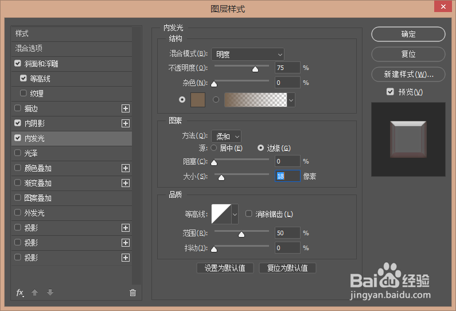Image resolution: width=456 pixels, height=311 pixels.
Task: Click the 确定 button
Action: 408,34
